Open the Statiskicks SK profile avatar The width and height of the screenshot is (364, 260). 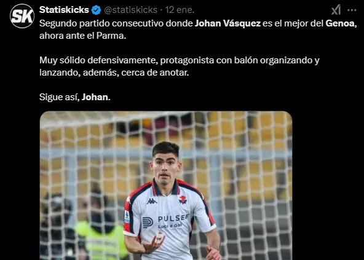click(x=22, y=16)
